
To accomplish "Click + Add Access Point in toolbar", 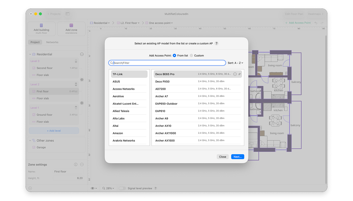I will click(x=298, y=23).
